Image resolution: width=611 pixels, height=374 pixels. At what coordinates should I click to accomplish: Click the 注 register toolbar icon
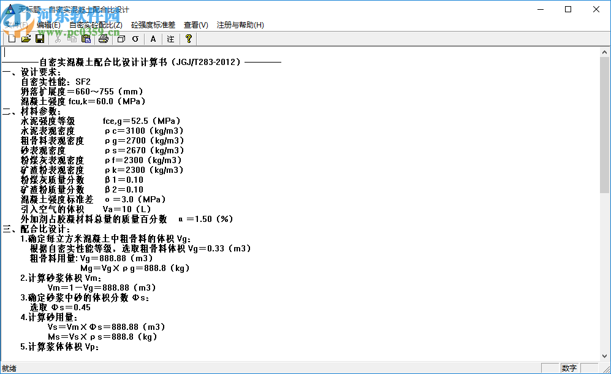[170, 39]
